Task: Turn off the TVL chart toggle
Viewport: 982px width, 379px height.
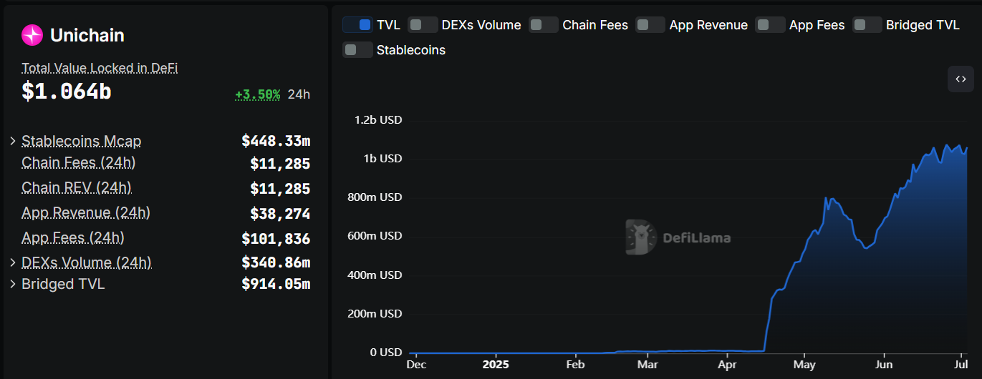Action: click(x=357, y=25)
